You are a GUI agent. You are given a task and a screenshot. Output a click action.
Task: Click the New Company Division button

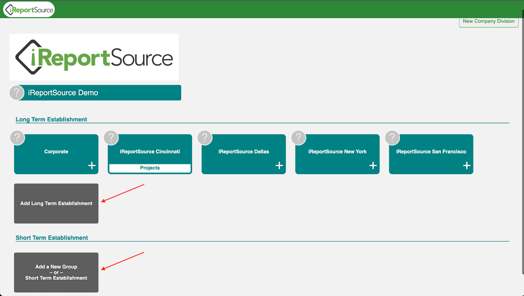(489, 22)
